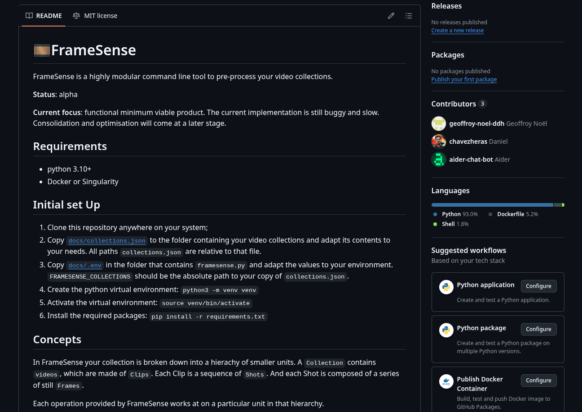Open Python 93.0% language link
Image resolution: width=582 pixels, height=412 pixels.
[x=455, y=214]
